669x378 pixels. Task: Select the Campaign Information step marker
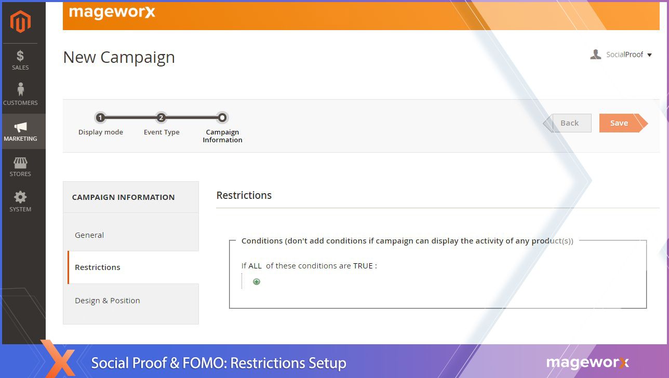(222, 118)
